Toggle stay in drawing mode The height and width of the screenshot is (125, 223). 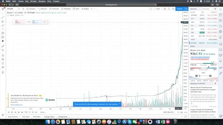pos(3,59)
